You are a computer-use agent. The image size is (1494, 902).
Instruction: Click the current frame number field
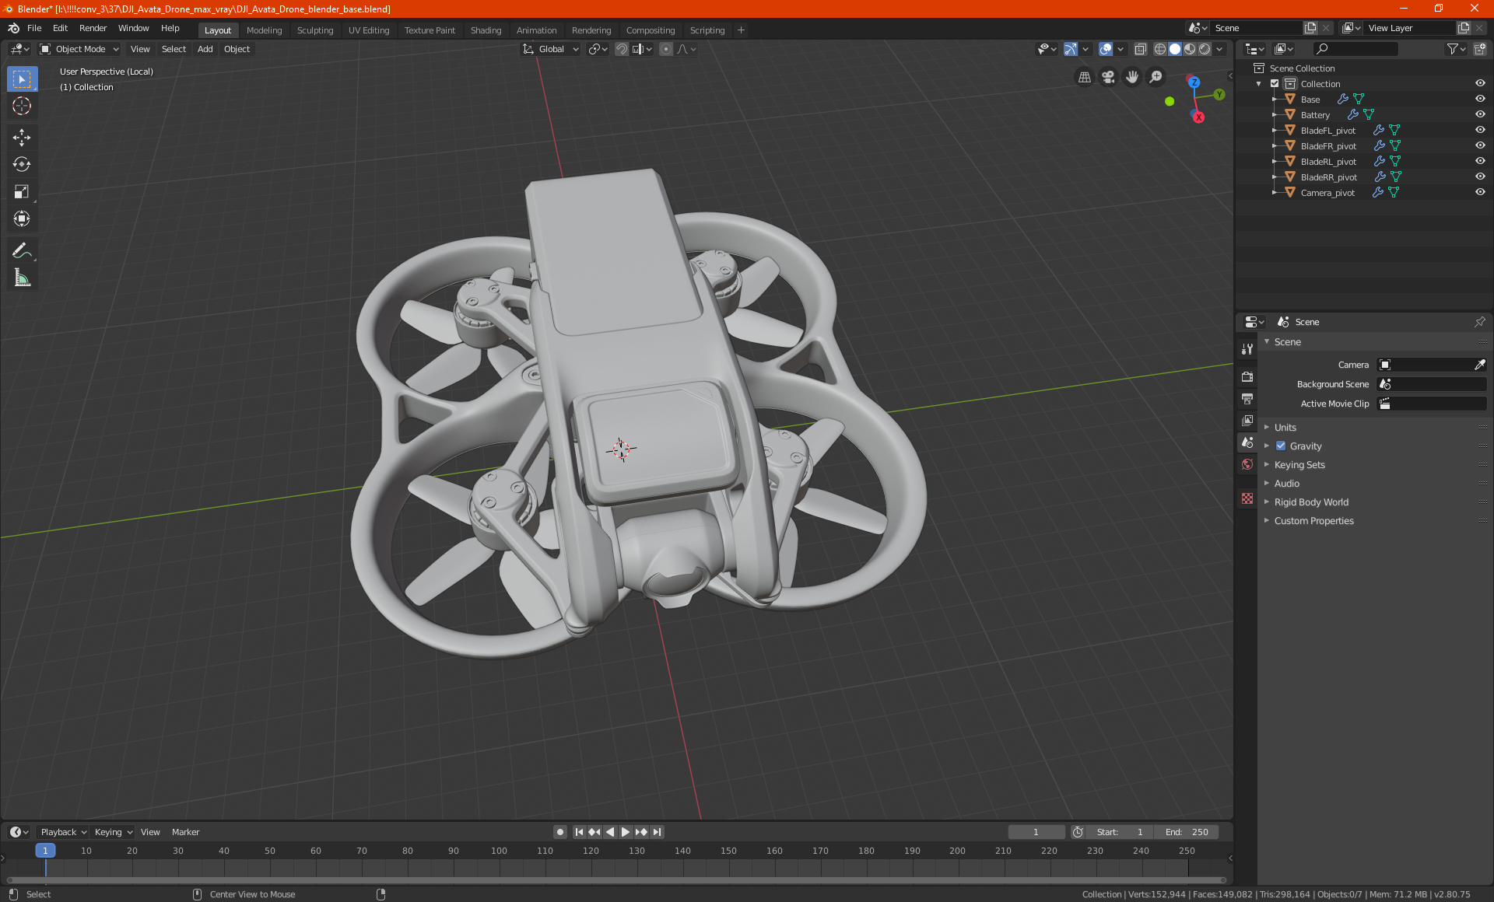tap(1036, 832)
